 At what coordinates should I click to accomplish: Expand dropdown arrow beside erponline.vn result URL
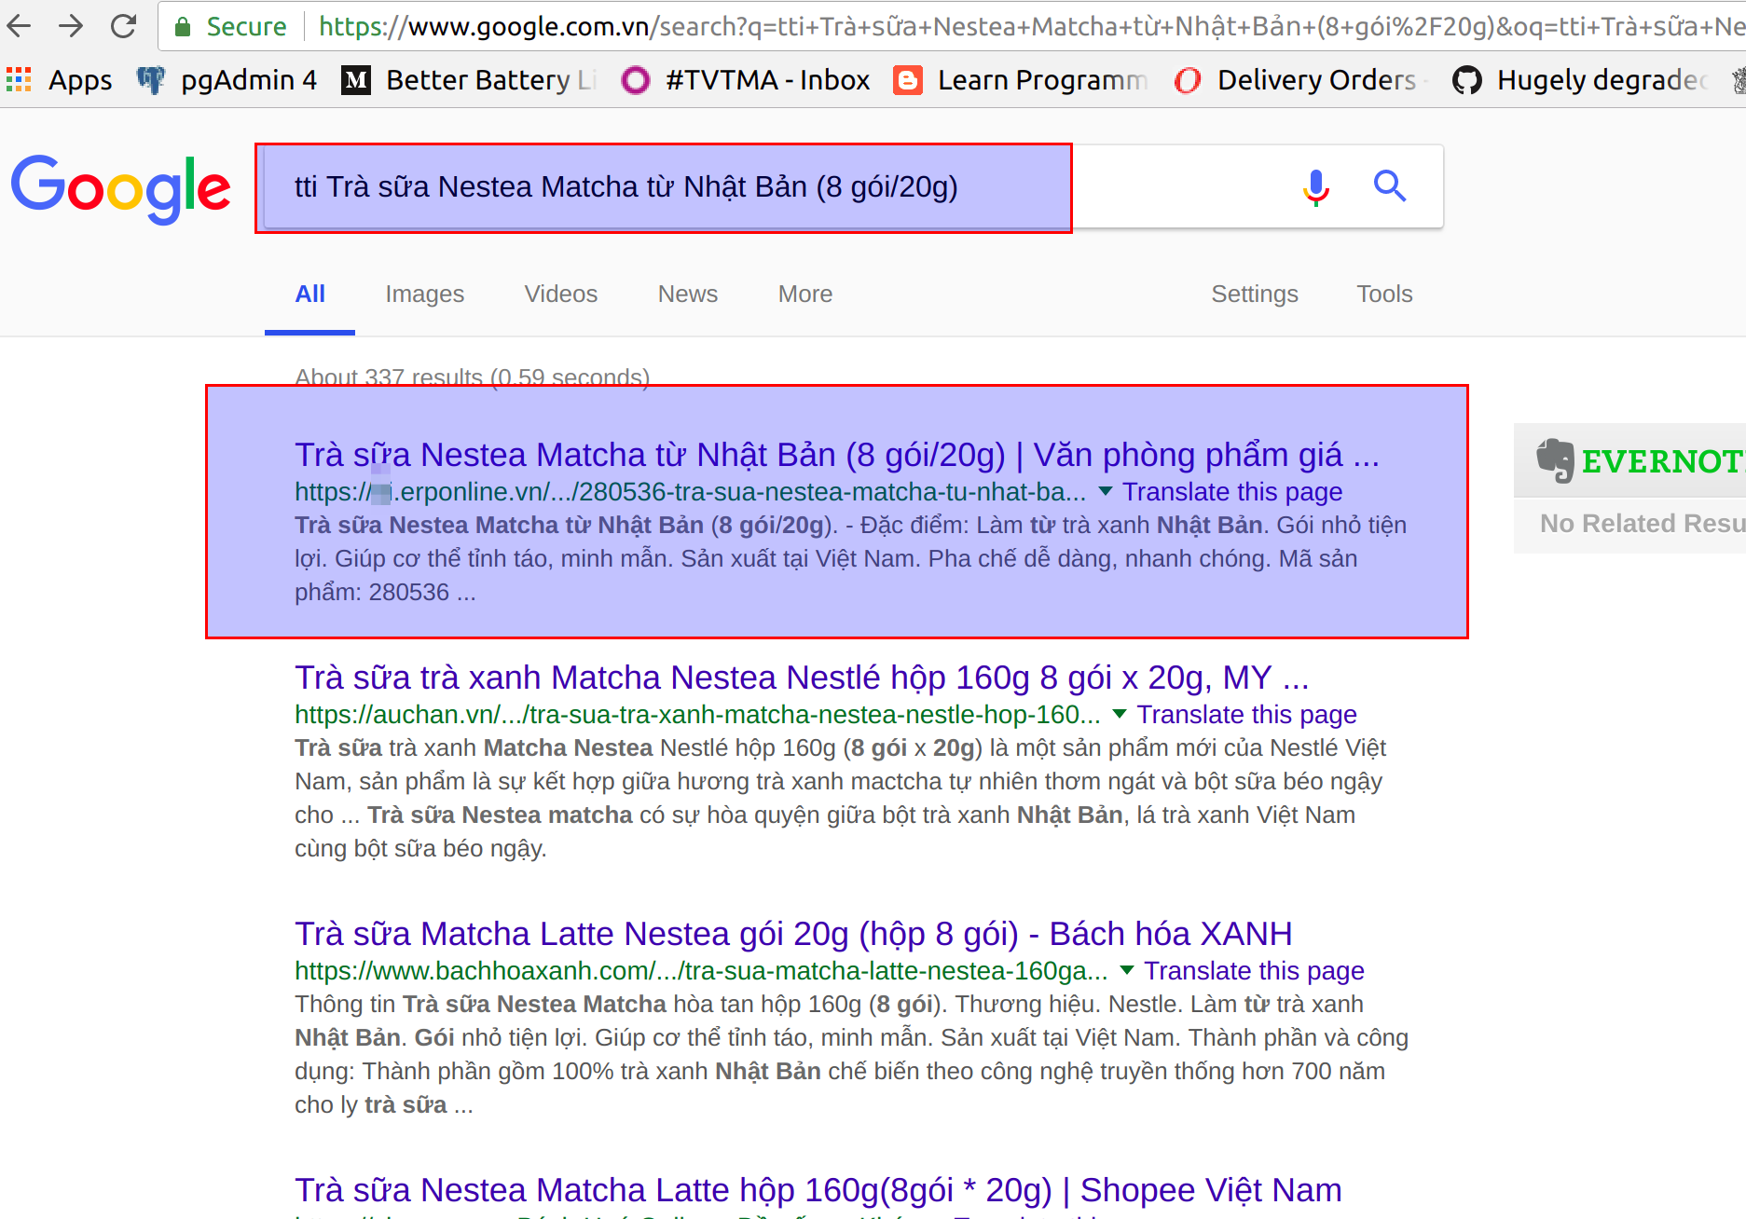pos(1106,491)
